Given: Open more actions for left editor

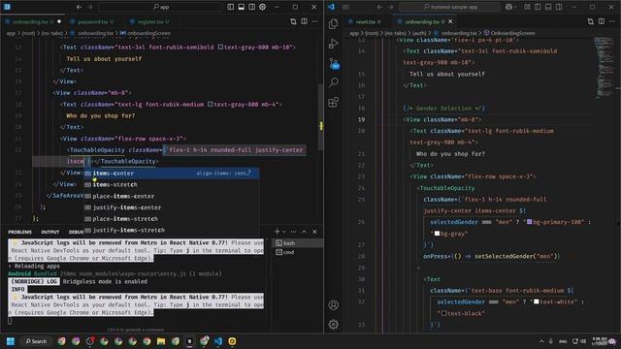Looking at the screenshot, I should [x=314, y=21].
